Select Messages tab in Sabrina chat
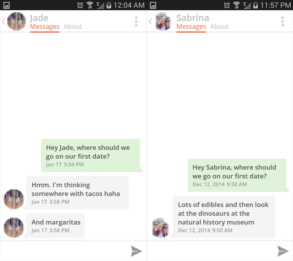293x261 pixels. [x=191, y=27]
